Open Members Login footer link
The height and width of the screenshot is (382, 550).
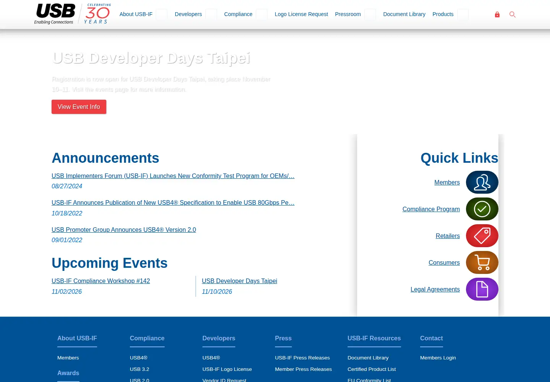[438, 358]
